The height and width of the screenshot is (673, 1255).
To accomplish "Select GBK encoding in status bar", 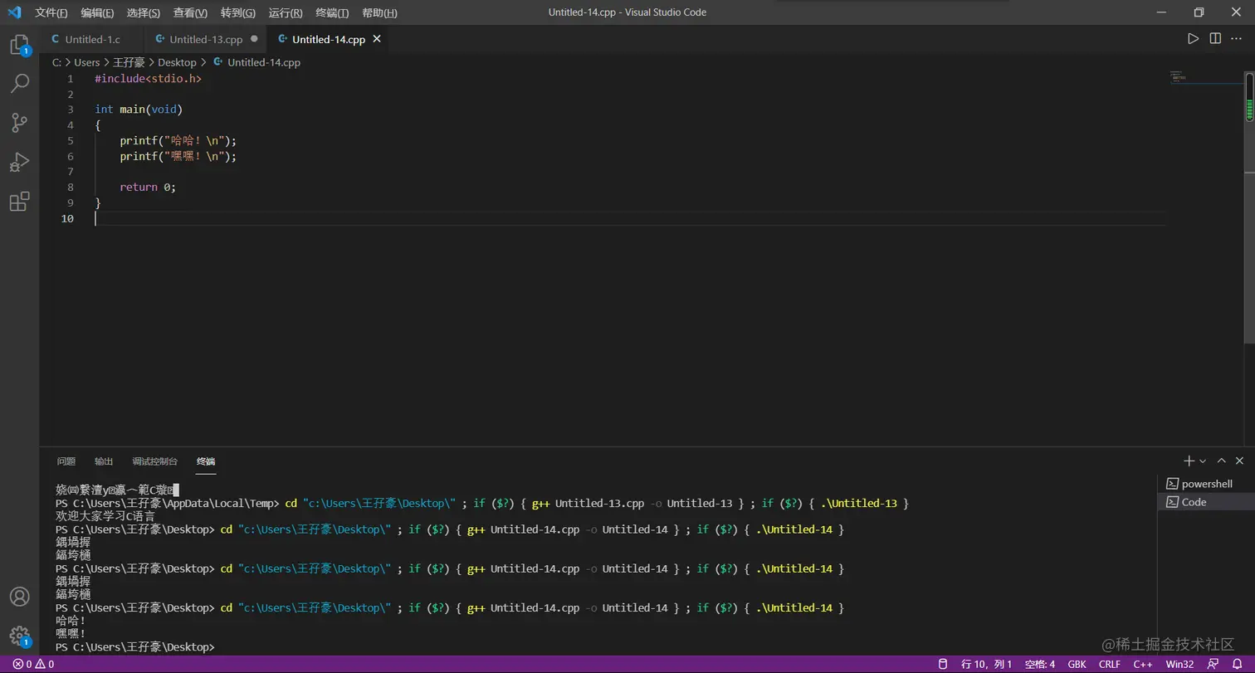I will (x=1077, y=664).
